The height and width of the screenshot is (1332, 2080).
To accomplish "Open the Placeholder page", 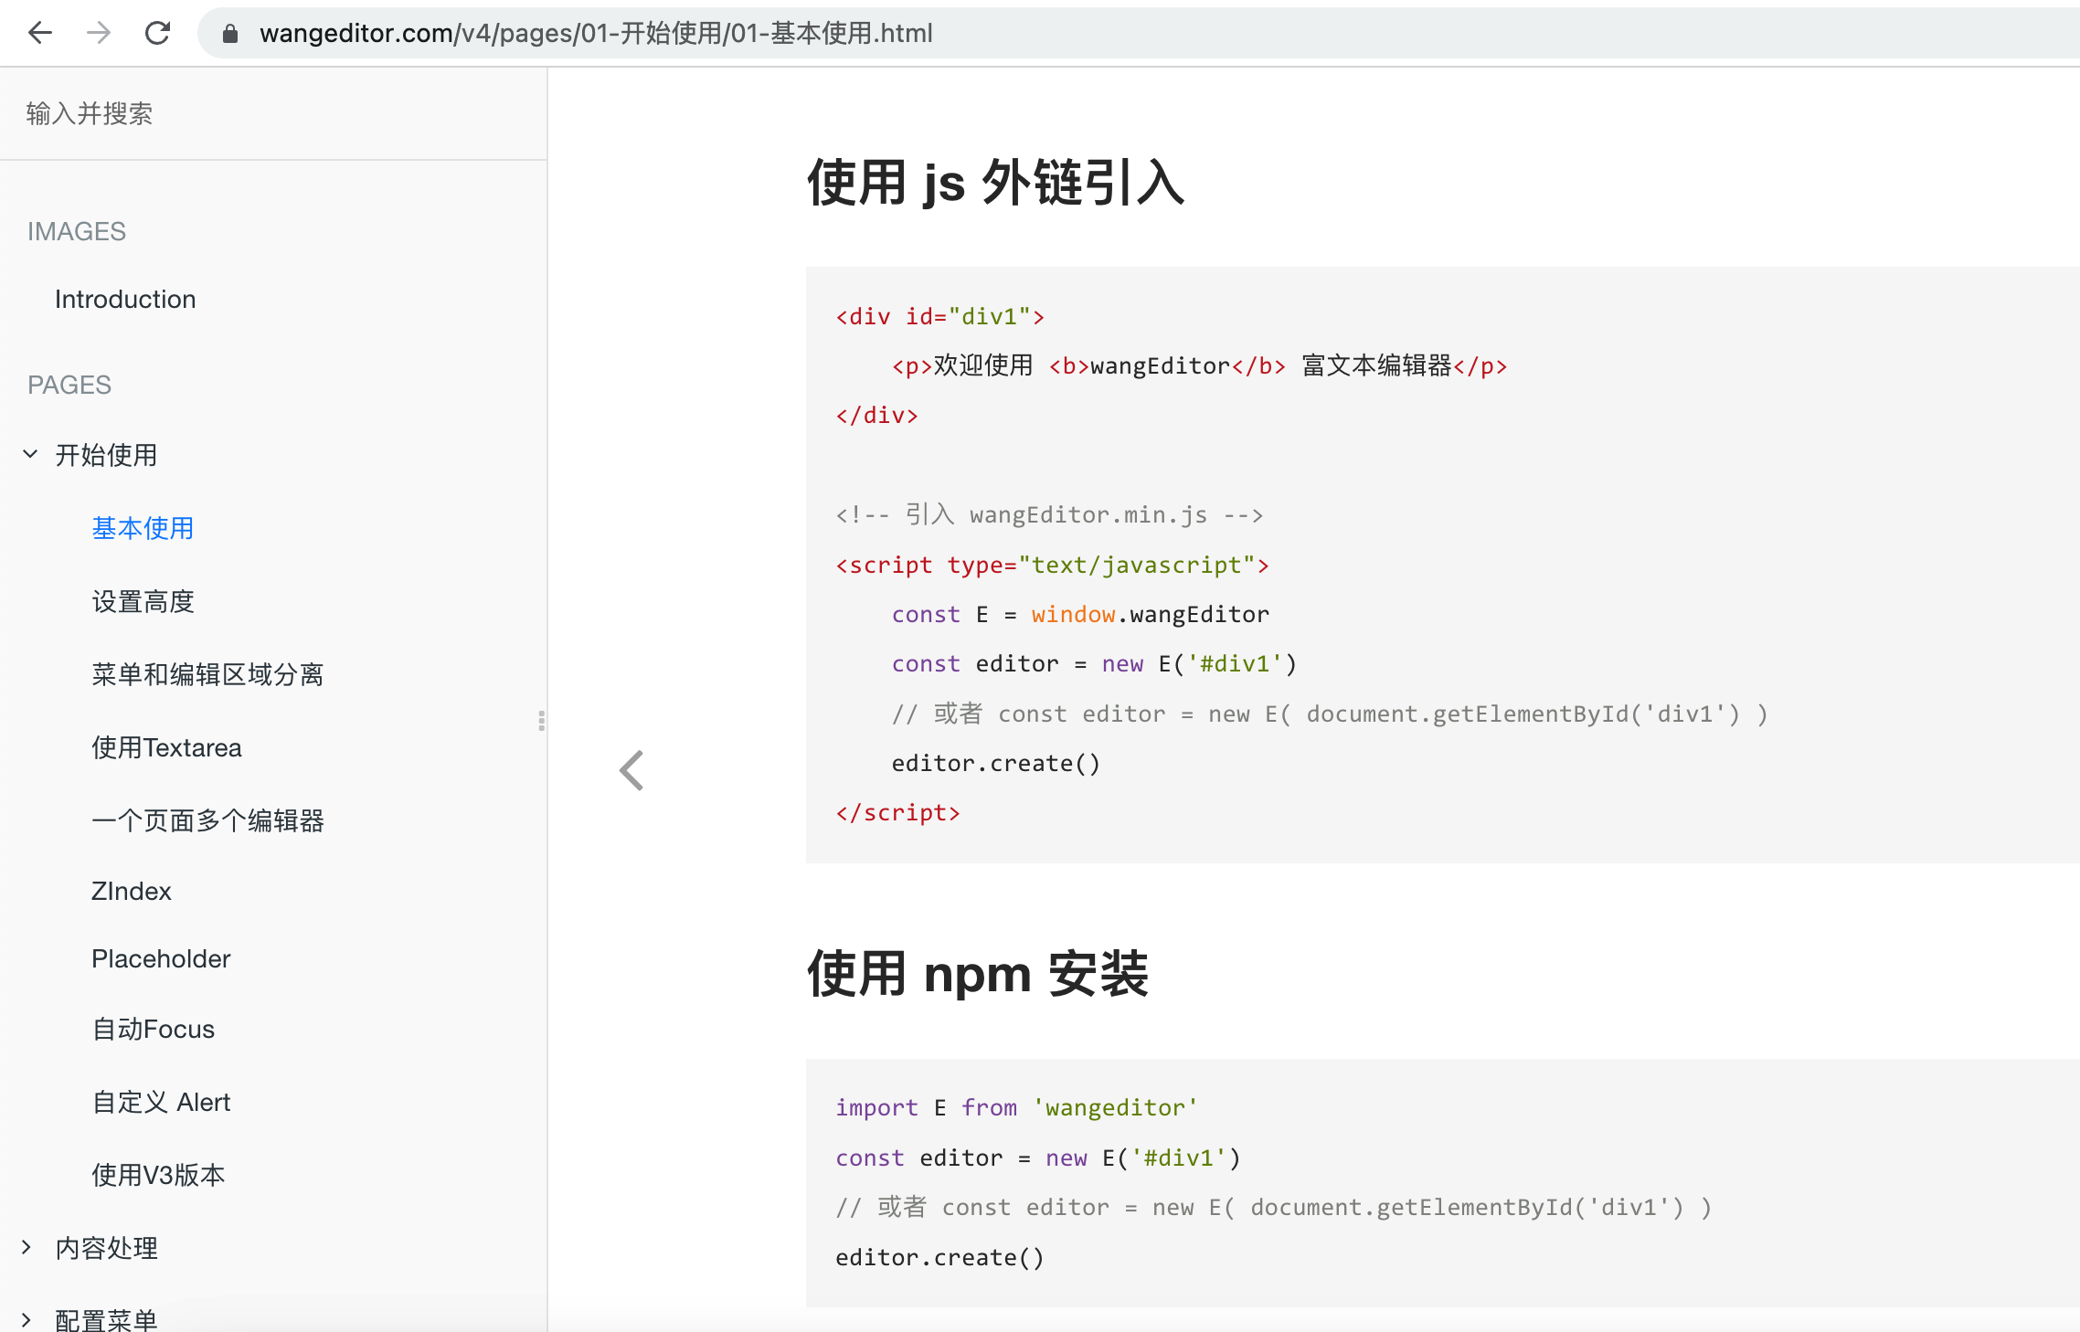I will 161,958.
